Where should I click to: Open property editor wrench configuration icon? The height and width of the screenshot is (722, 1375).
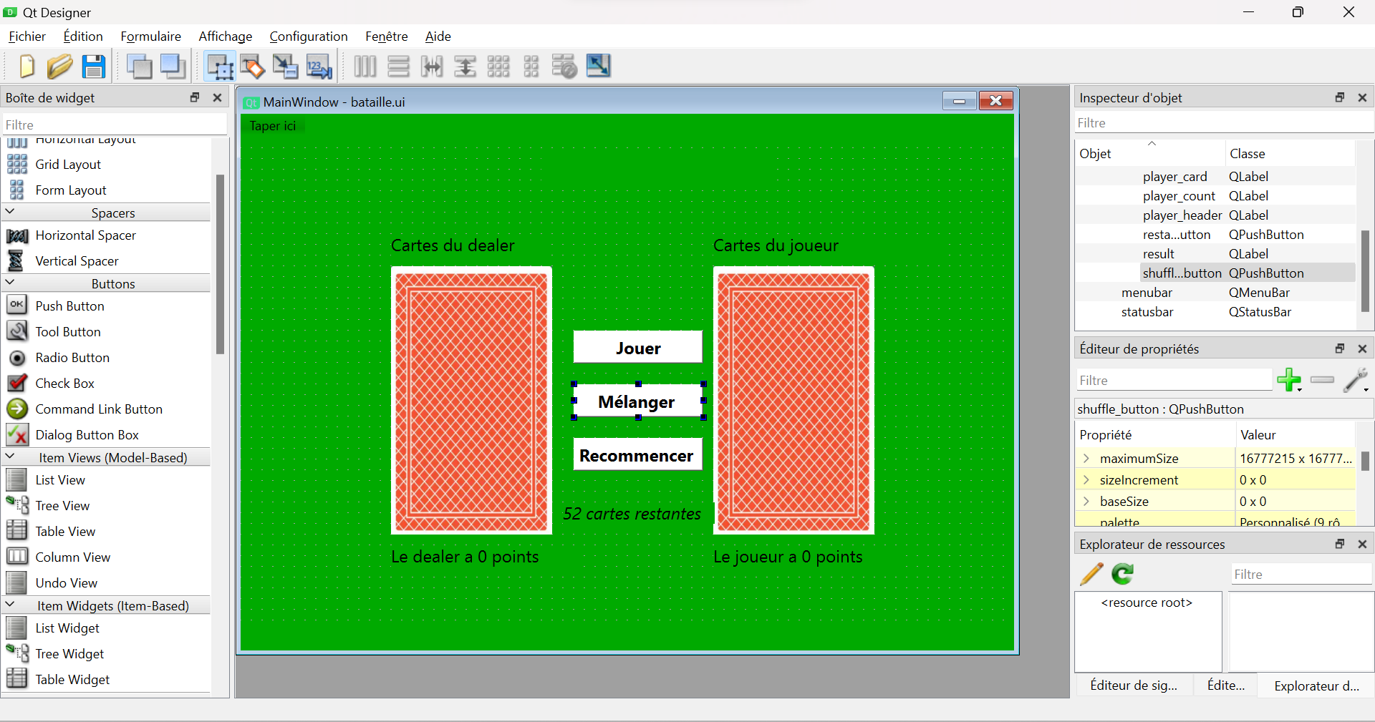click(x=1355, y=380)
